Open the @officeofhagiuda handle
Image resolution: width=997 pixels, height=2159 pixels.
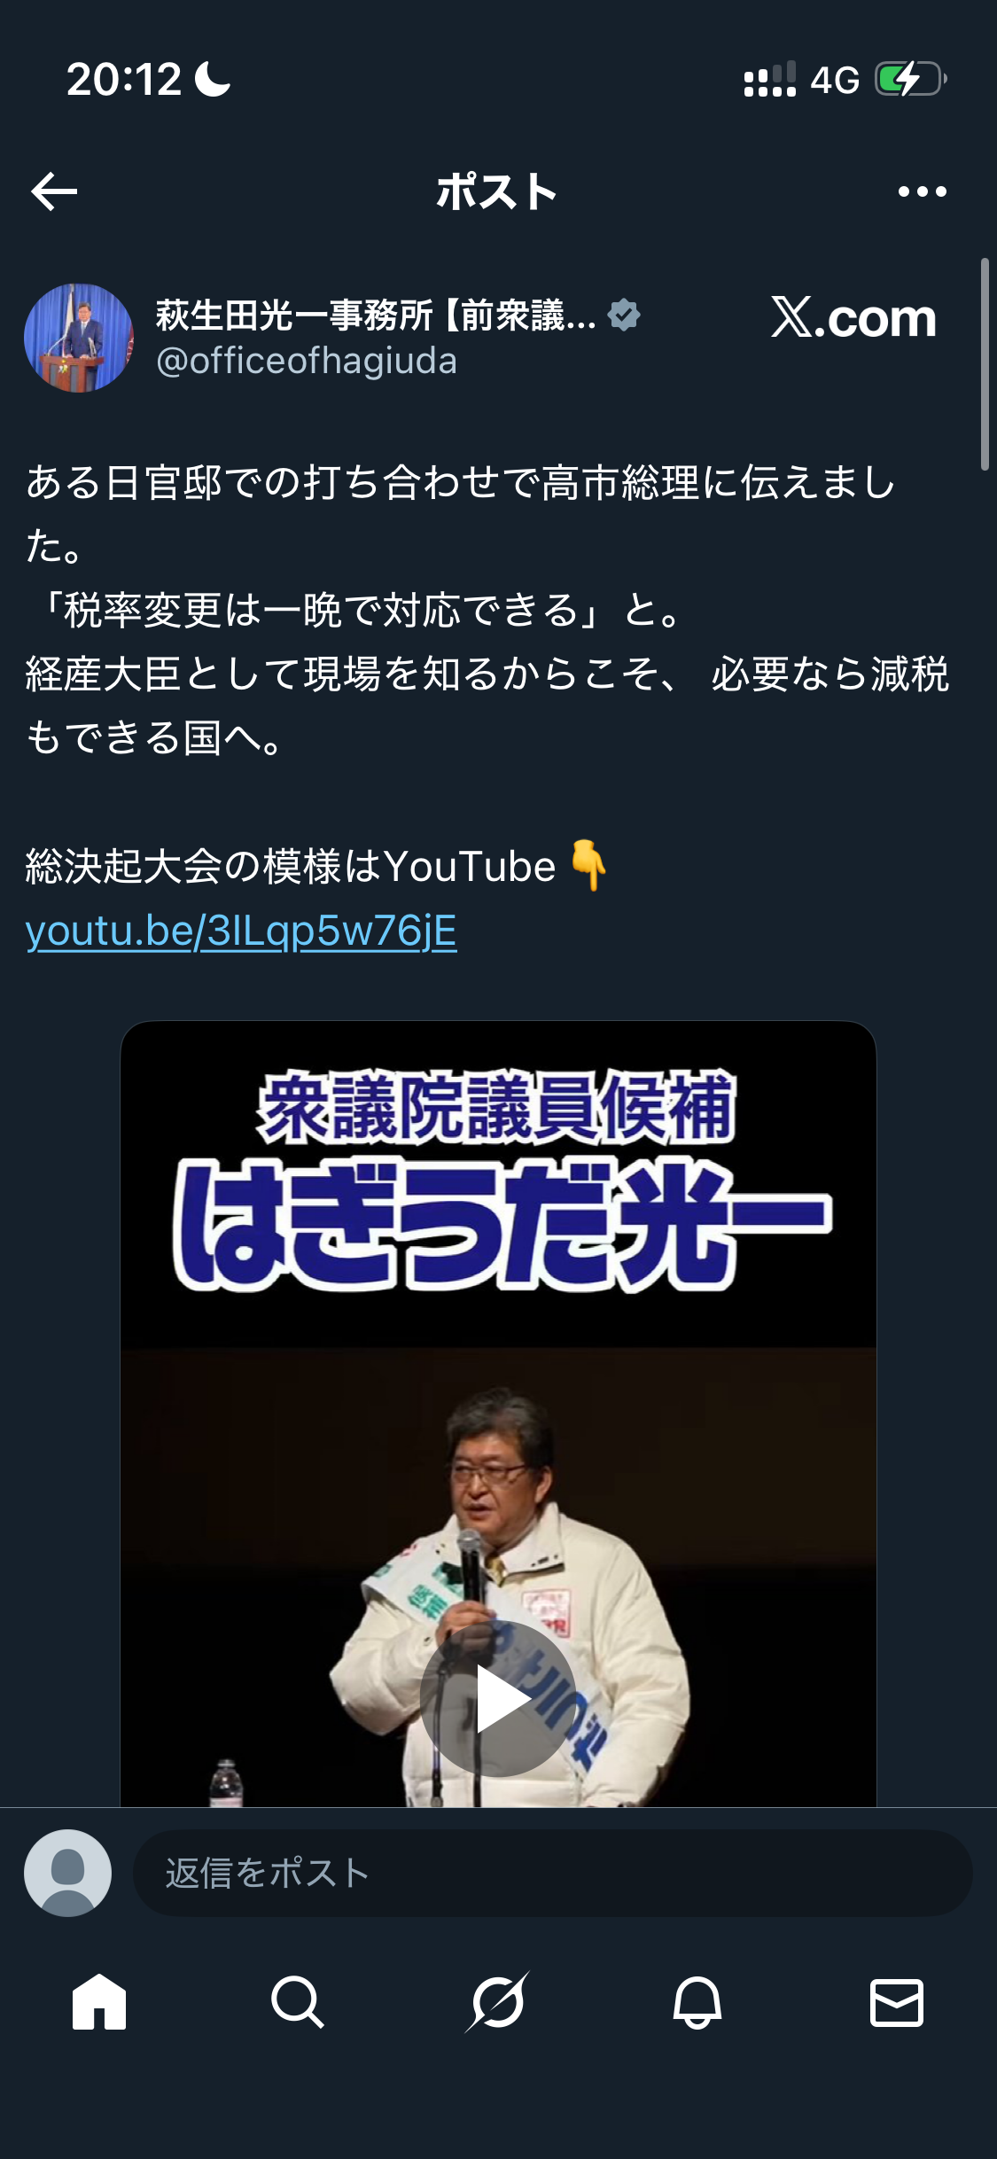tap(307, 362)
